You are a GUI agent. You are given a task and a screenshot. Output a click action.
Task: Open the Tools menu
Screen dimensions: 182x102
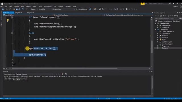coord(40,7)
